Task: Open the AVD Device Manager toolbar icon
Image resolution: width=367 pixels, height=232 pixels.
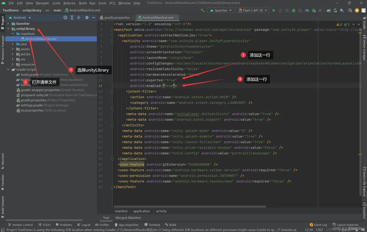Action: pos(335,10)
